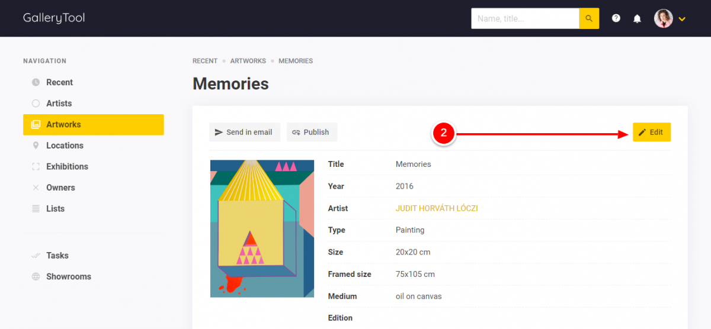Click the Owners cross icon

[36, 188]
